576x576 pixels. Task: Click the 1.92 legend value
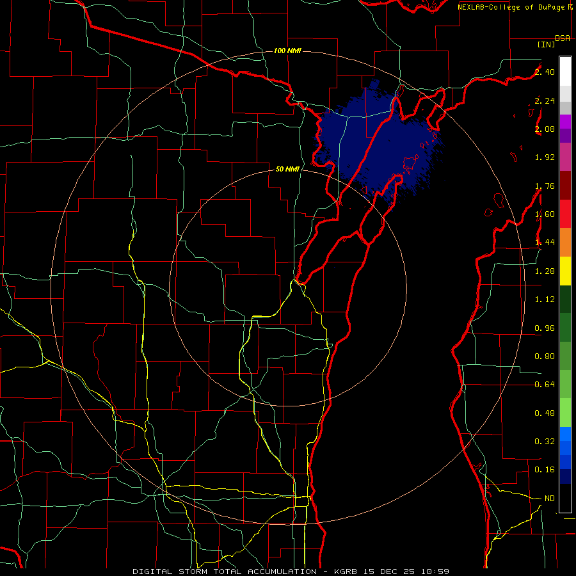click(x=545, y=157)
